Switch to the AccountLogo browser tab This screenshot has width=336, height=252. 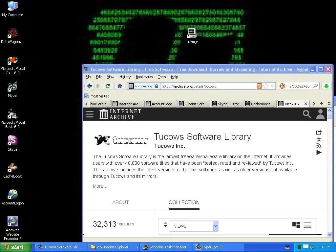point(160,104)
